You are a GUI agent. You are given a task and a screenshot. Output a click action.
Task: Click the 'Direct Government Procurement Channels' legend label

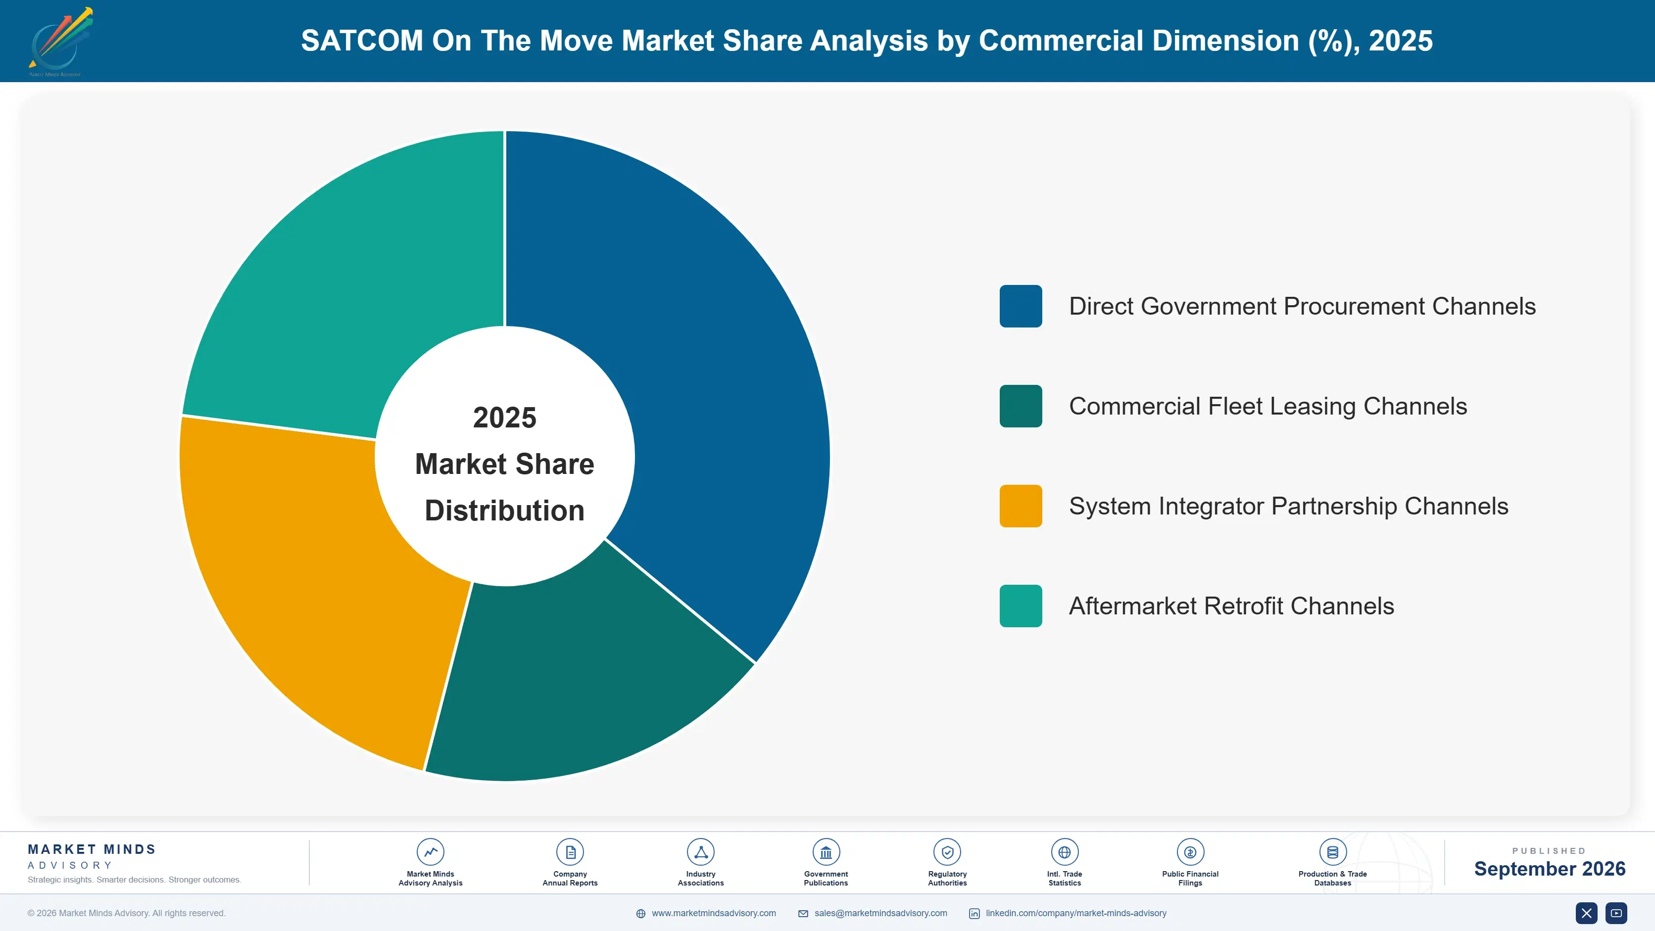coord(1302,306)
